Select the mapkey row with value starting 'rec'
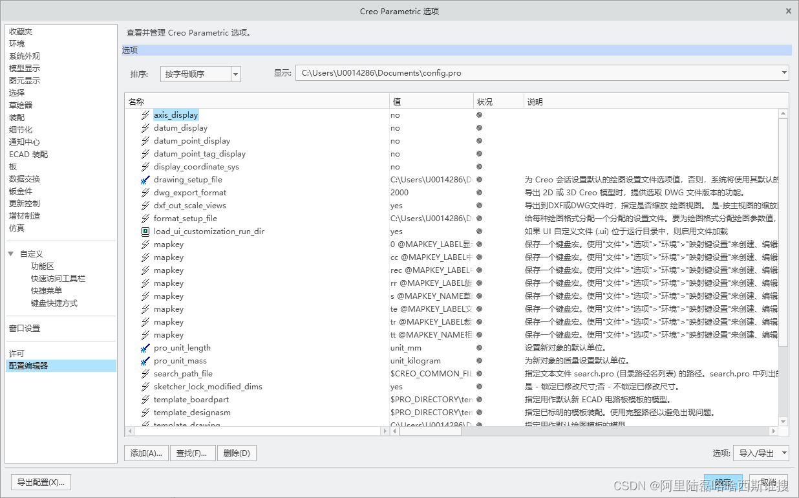Image resolution: width=799 pixels, height=498 pixels. pyautogui.click(x=453, y=270)
